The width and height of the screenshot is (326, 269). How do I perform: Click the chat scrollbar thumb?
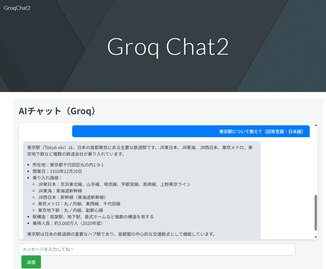[316, 213]
